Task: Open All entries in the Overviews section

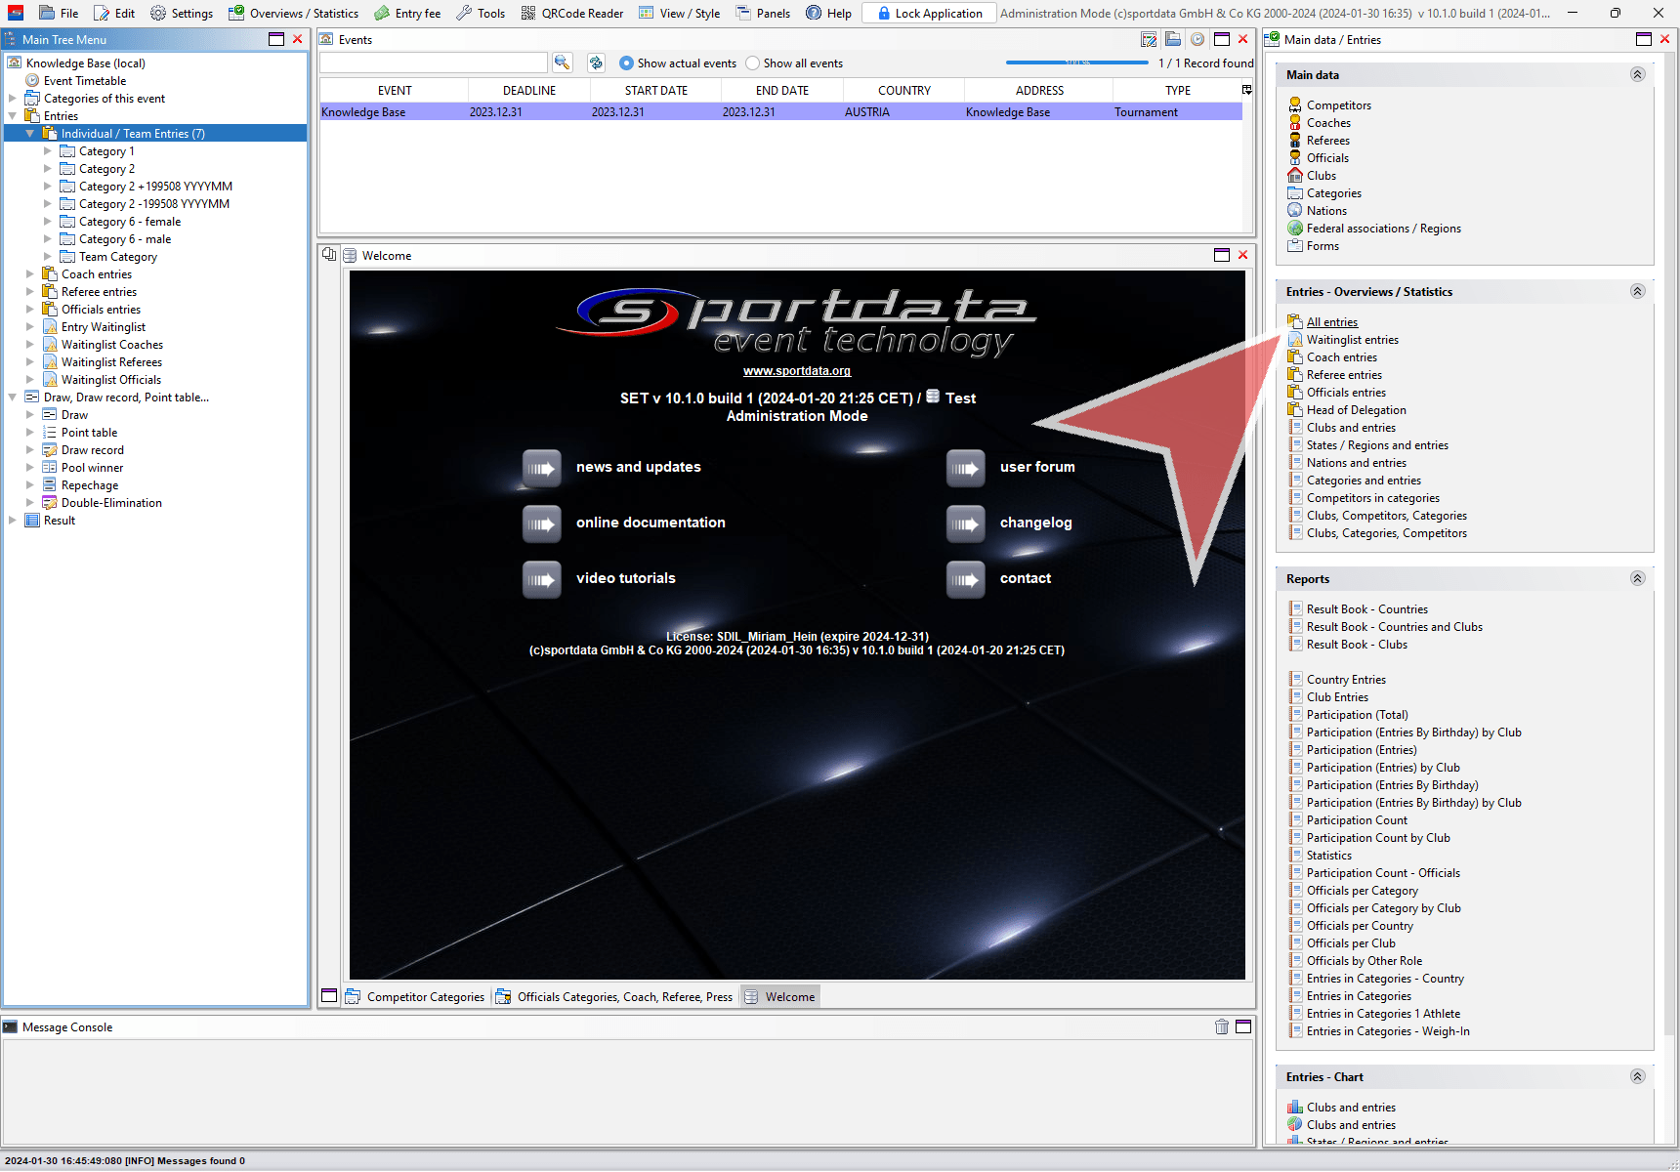Action: [x=1331, y=322]
